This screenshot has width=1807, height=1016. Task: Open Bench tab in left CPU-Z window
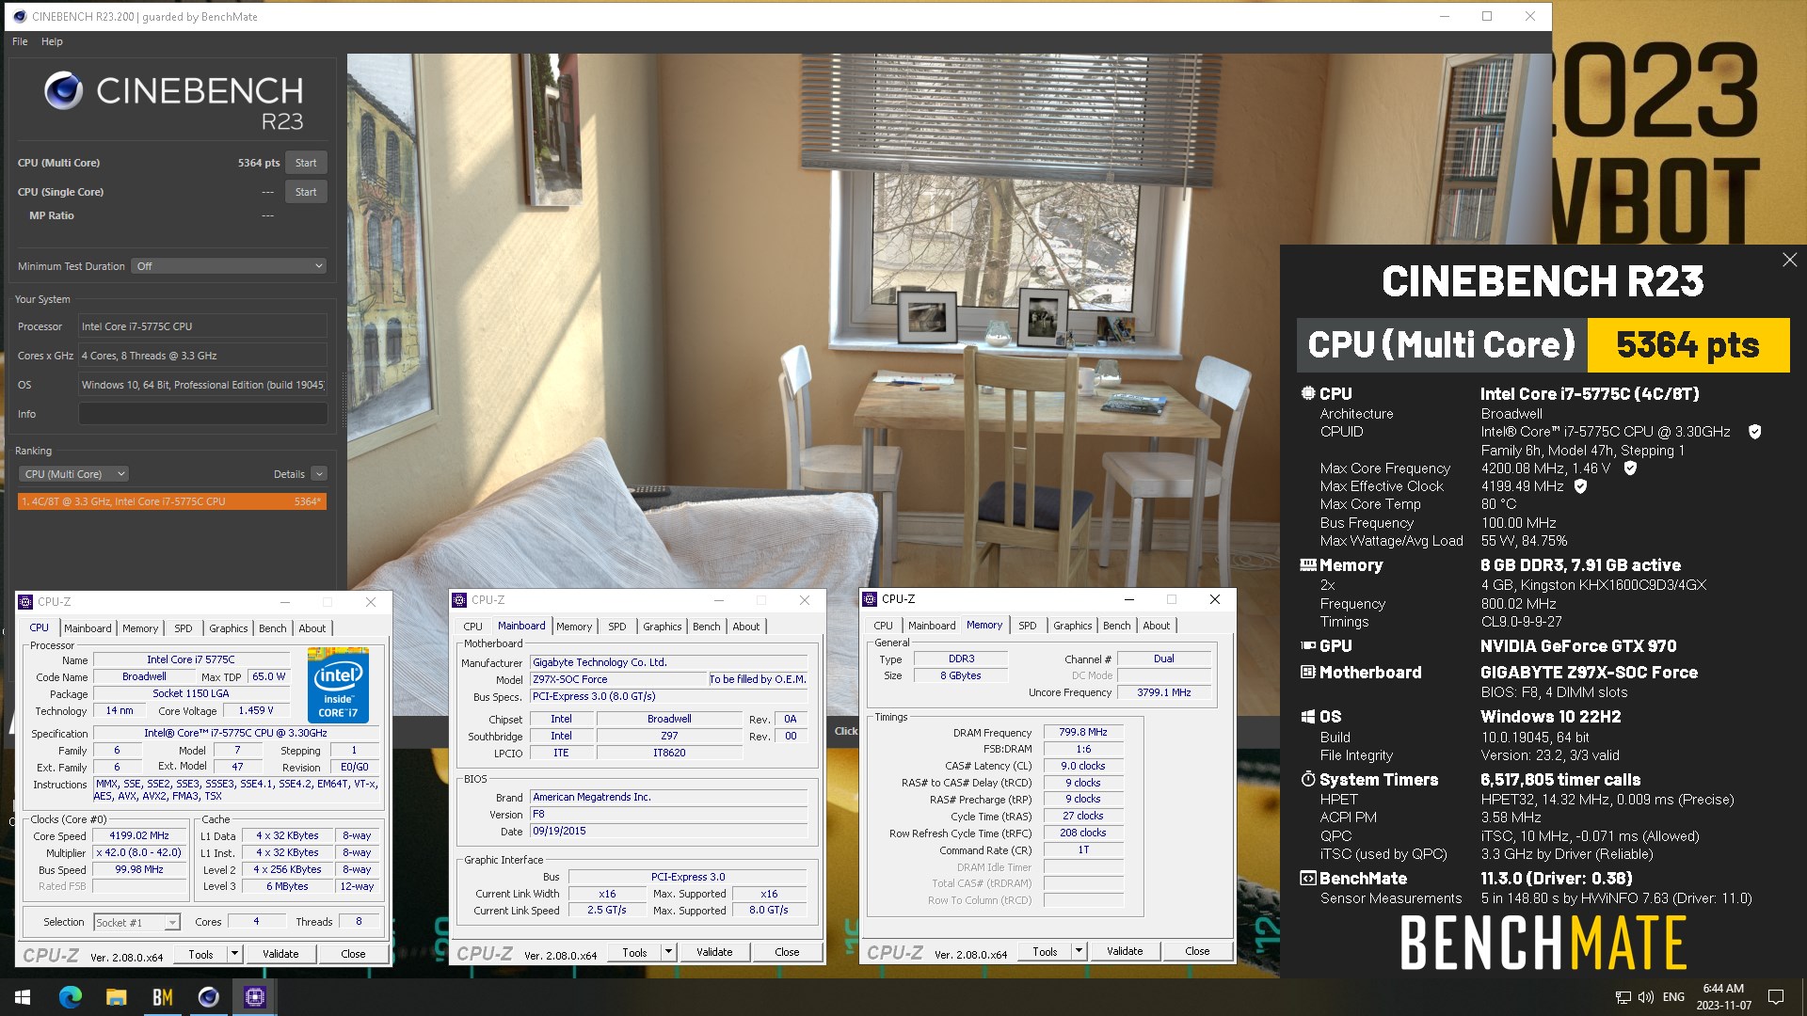click(273, 628)
